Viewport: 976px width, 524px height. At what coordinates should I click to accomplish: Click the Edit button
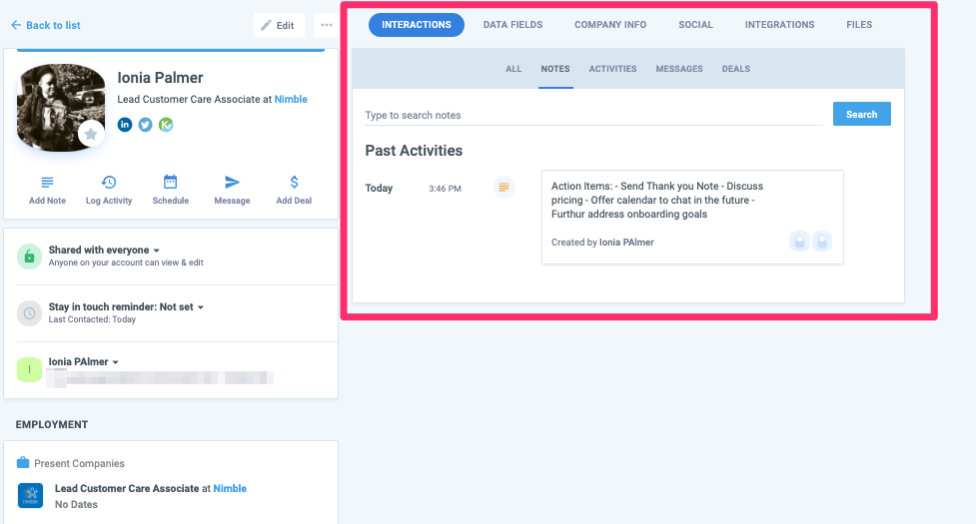point(278,25)
